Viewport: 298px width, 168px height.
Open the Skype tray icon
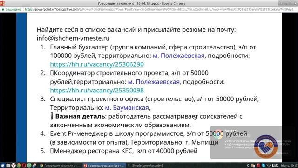[264, 165]
